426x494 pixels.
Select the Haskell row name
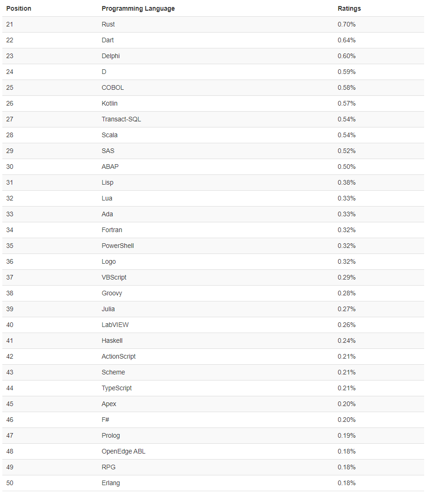point(112,340)
